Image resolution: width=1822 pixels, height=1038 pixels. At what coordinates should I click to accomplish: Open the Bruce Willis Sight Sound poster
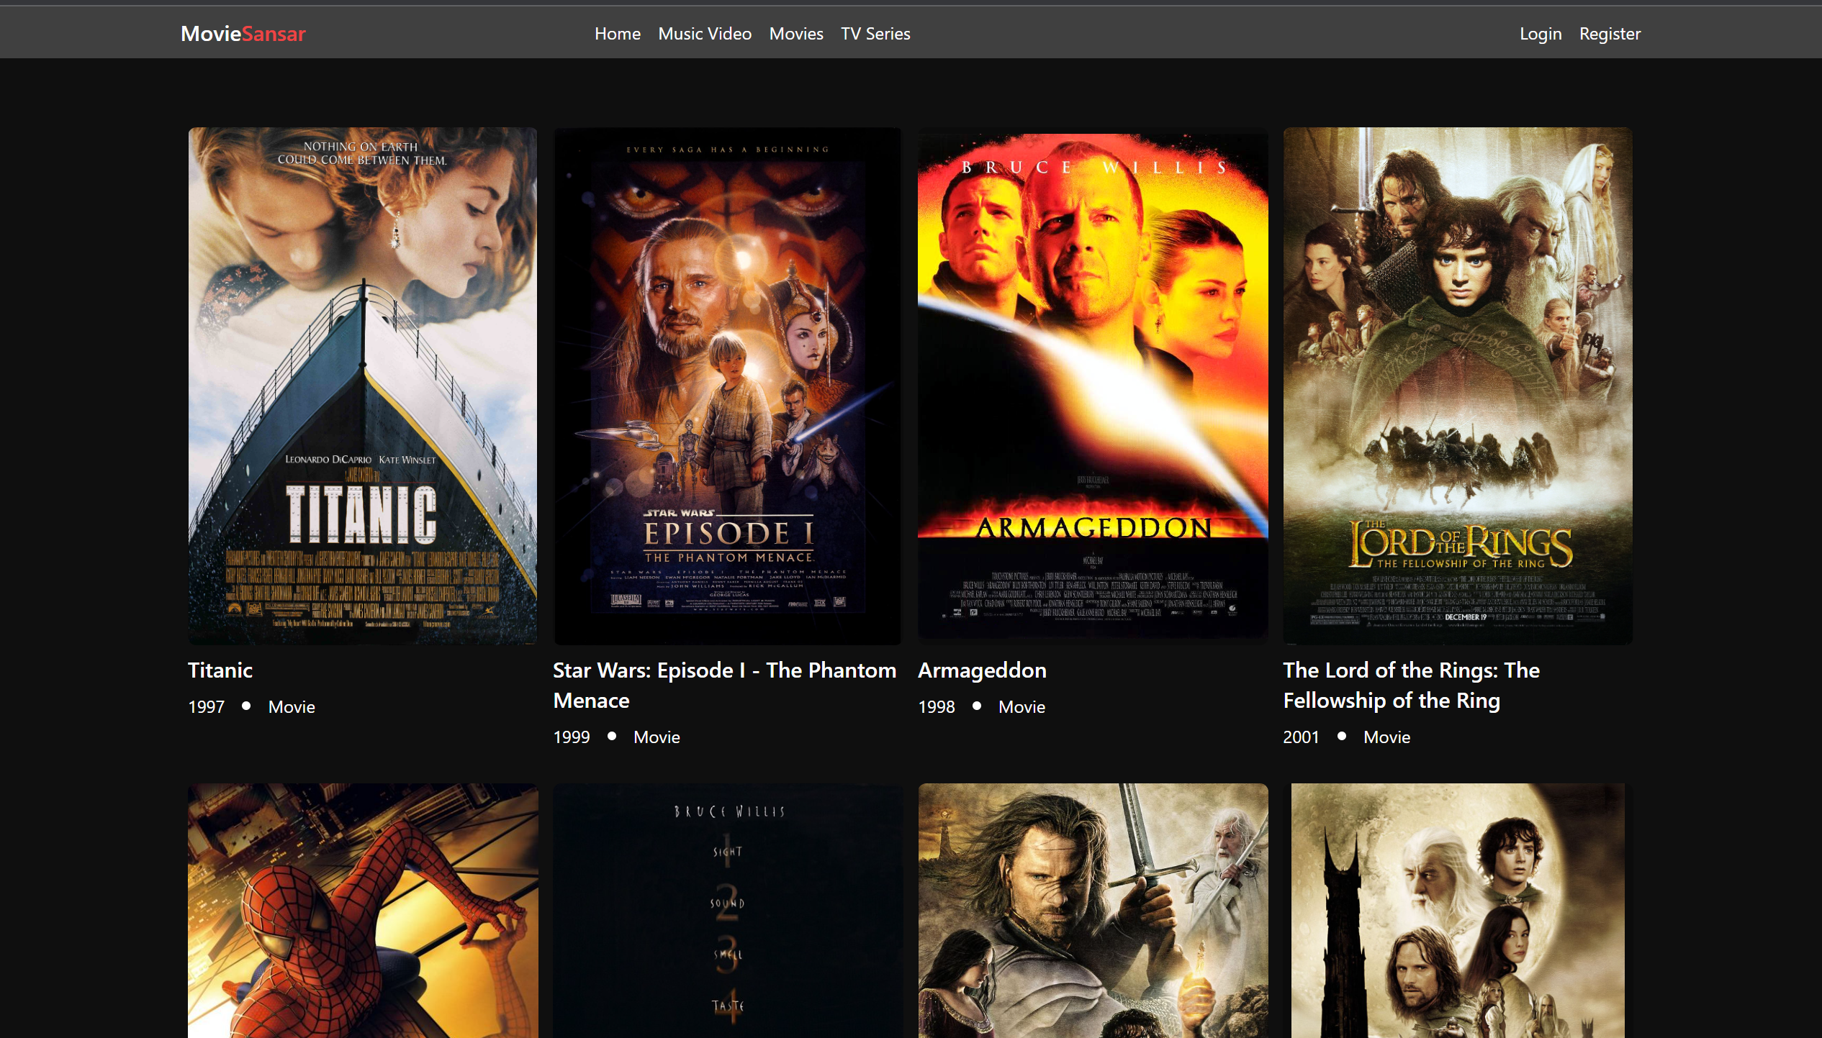click(728, 910)
